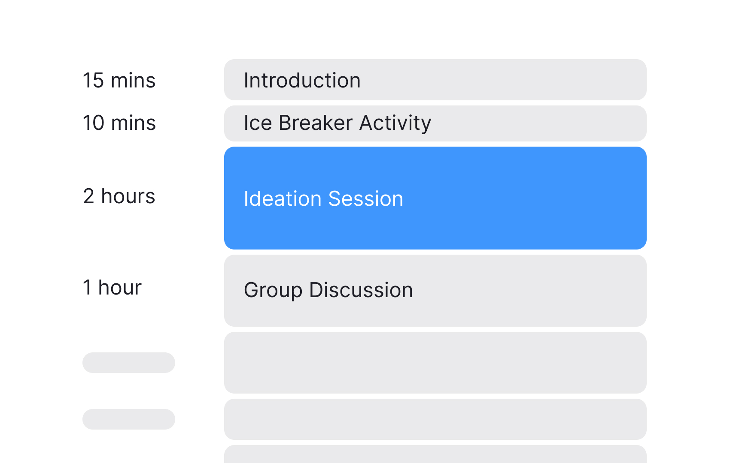This screenshot has height=463, width=742.
Task: Open the Ice Breaker Activity block
Action: (x=435, y=123)
